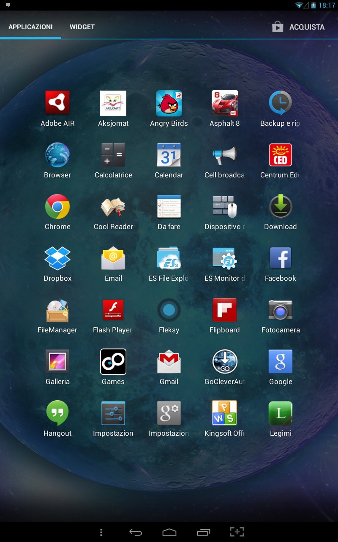Tap the Back navigation button

pos(135,532)
